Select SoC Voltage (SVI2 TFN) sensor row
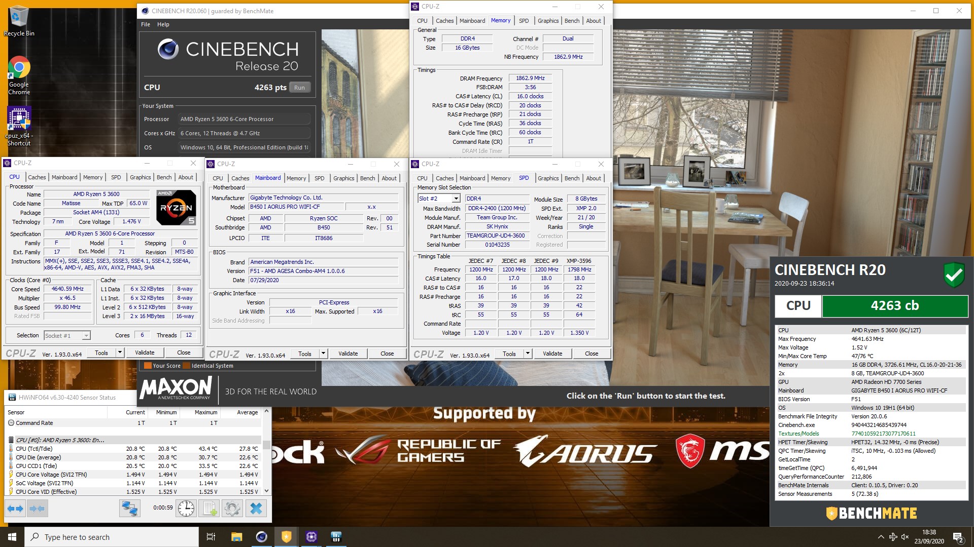The image size is (974, 547). 134,483
